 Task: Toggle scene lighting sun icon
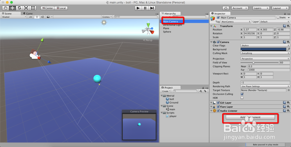(x=37, y=17)
